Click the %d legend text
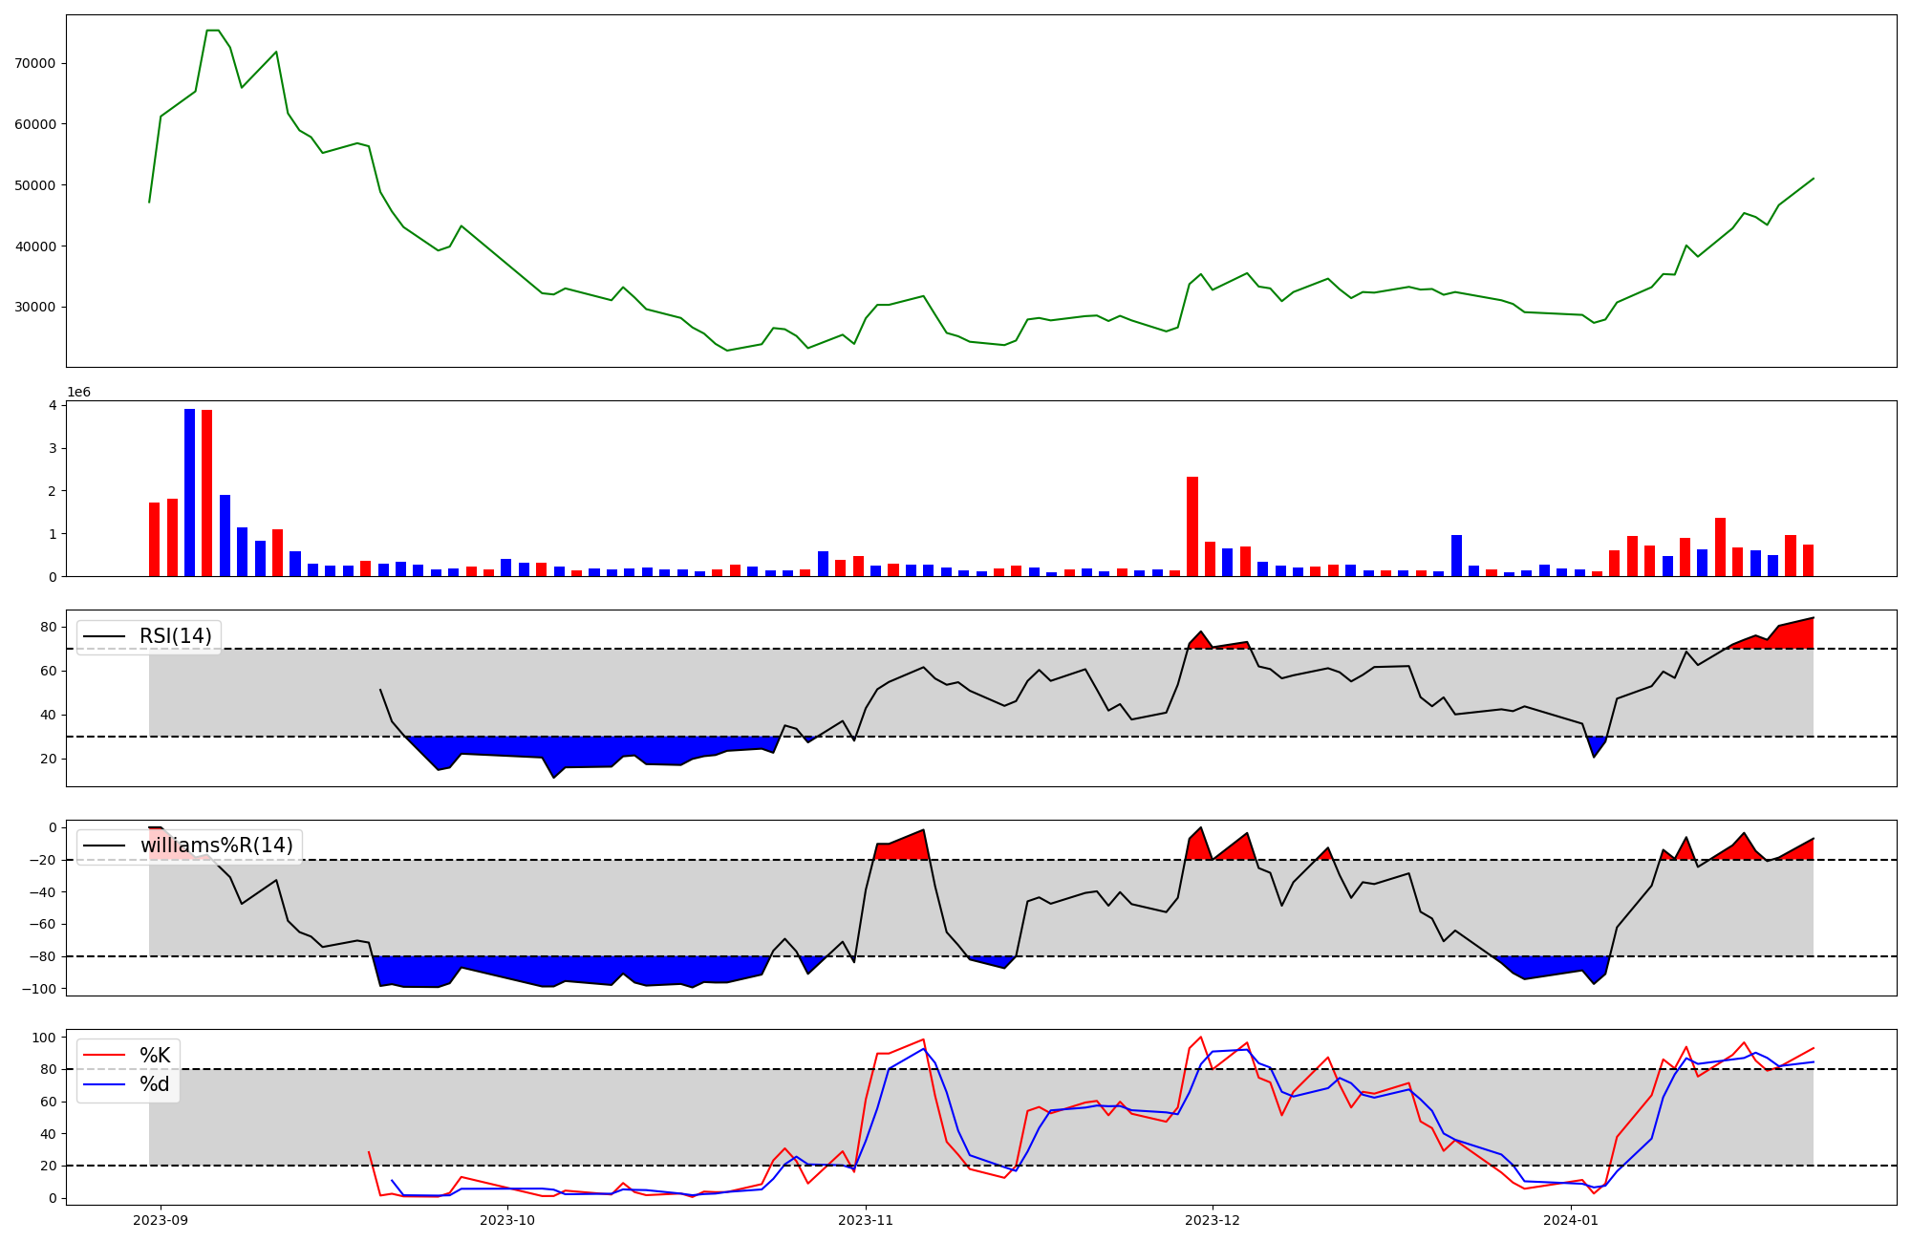This screenshot has width=1911, height=1242. (155, 1084)
